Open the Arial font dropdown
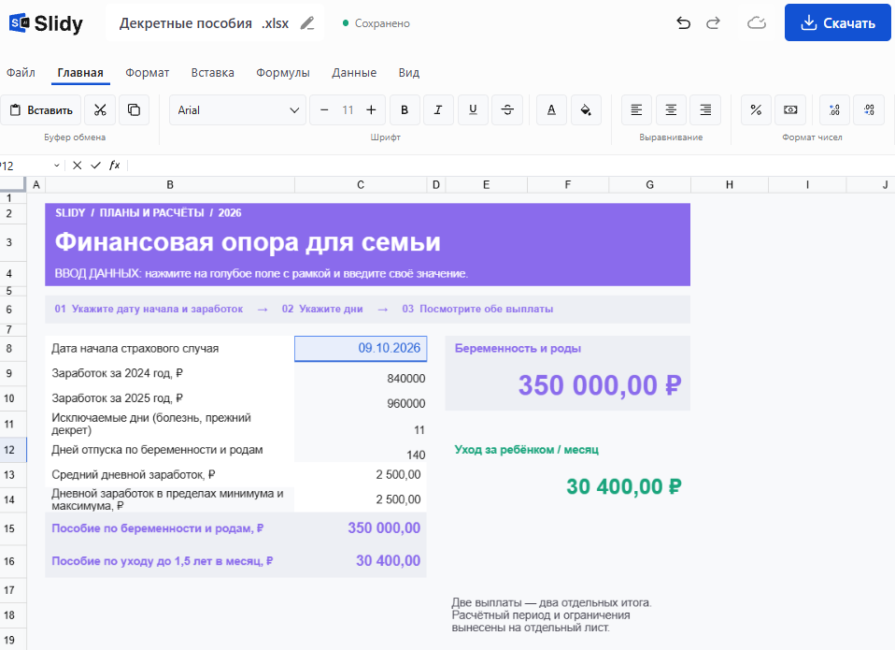This screenshot has width=895, height=650. click(x=237, y=110)
